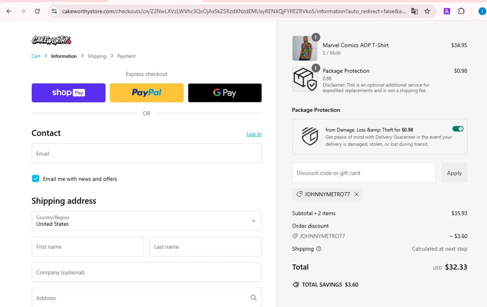Open the browser extensions puzzle icon
Screen dimensions: 487x307
pos(461,11)
